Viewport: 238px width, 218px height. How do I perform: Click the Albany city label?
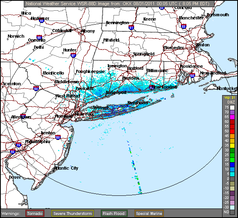tap(88, 31)
